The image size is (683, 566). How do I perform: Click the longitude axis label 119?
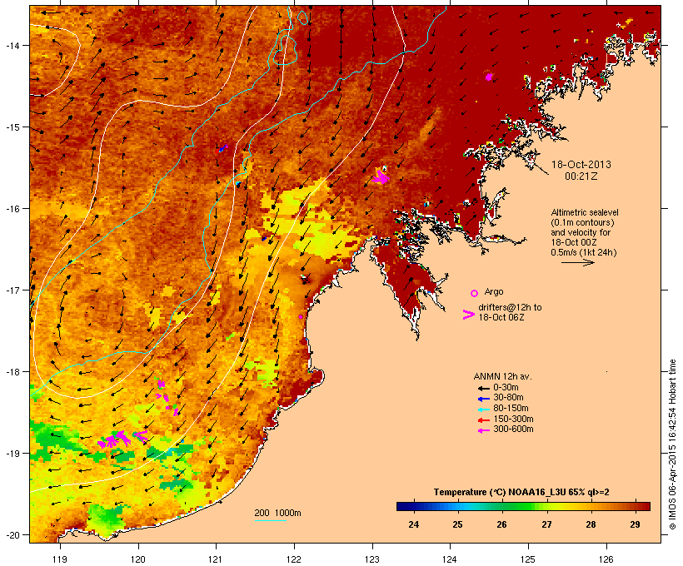(60, 559)
